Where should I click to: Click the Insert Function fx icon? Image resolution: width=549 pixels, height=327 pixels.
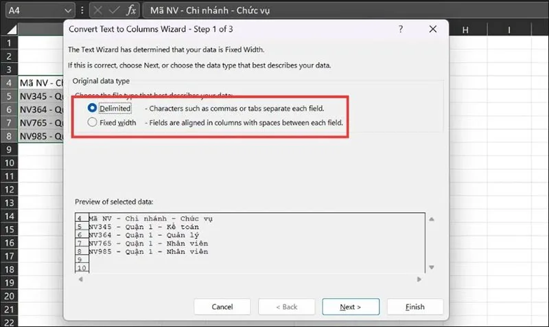[131, 10]
